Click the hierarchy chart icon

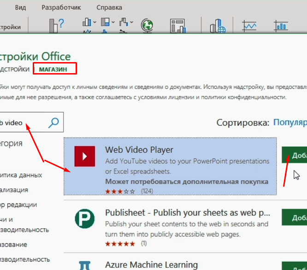click(x=106, y=22)
